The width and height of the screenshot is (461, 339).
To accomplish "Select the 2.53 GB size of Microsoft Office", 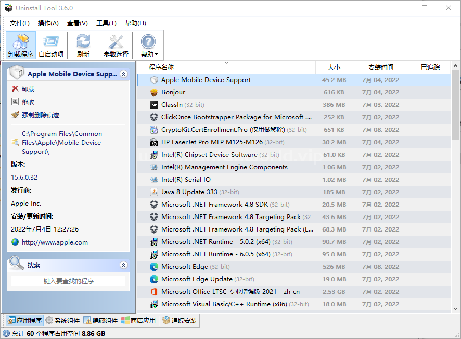I will coord(334,292).
